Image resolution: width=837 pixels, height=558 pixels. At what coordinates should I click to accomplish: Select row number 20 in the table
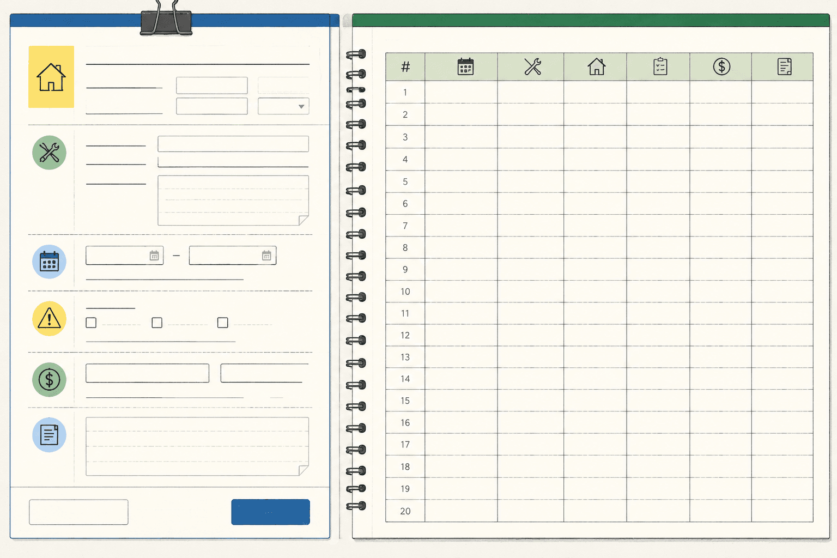tap(599, 511)
